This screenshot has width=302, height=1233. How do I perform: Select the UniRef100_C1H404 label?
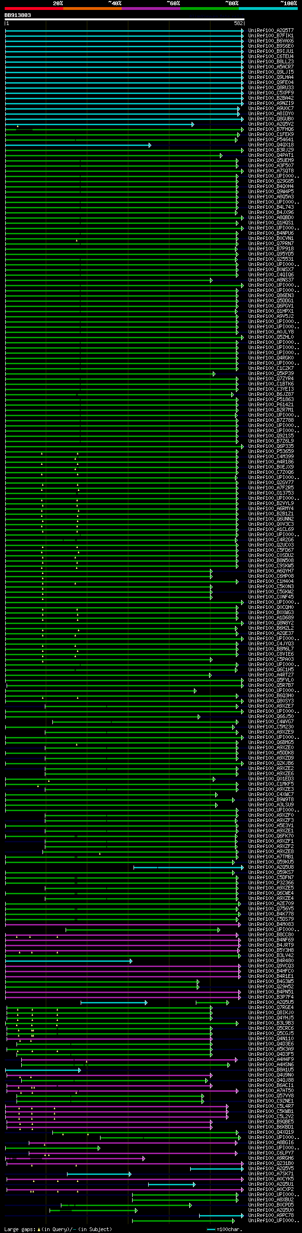point(271,582)
